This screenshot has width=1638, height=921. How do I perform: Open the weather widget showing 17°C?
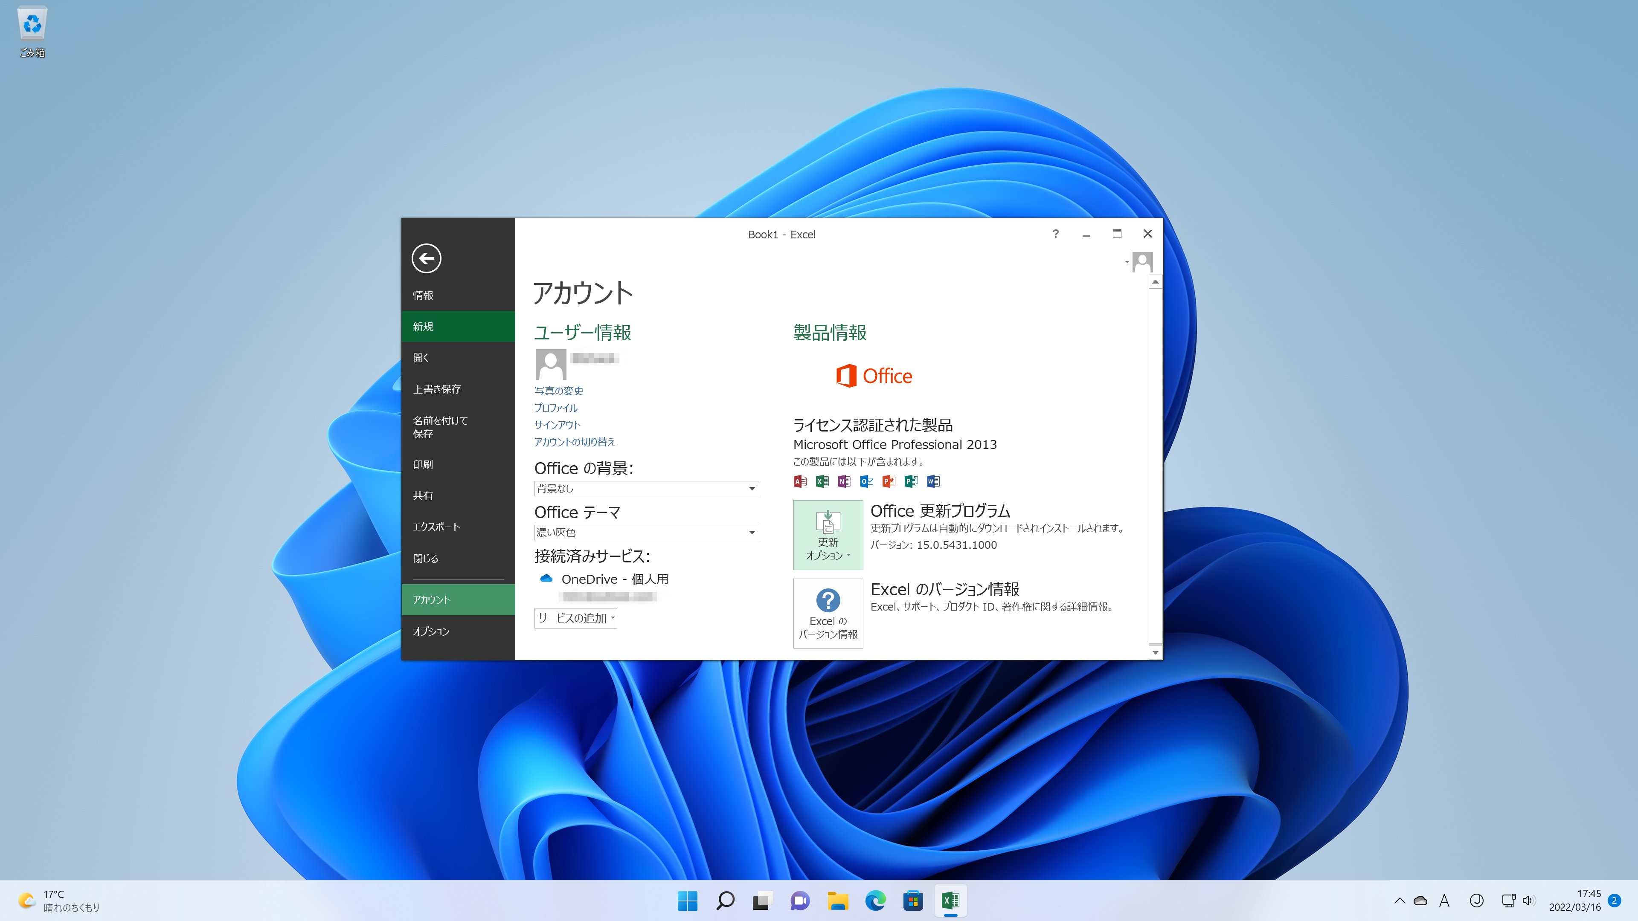[58, 901]
